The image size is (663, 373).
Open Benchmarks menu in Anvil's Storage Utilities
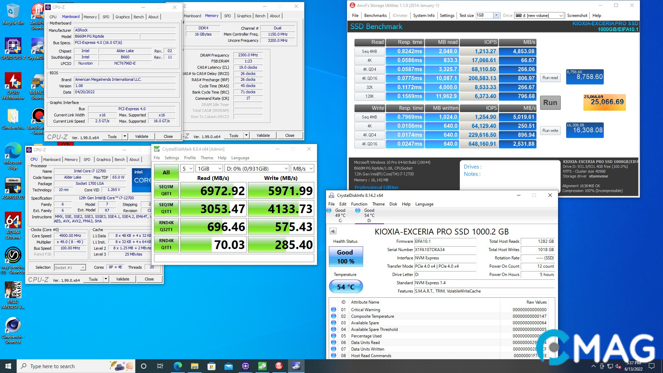pos(375,16)
